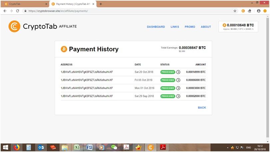Open the DASHBOARD page
The height and width of the screenshot is (152, 270).
point(156,27)
